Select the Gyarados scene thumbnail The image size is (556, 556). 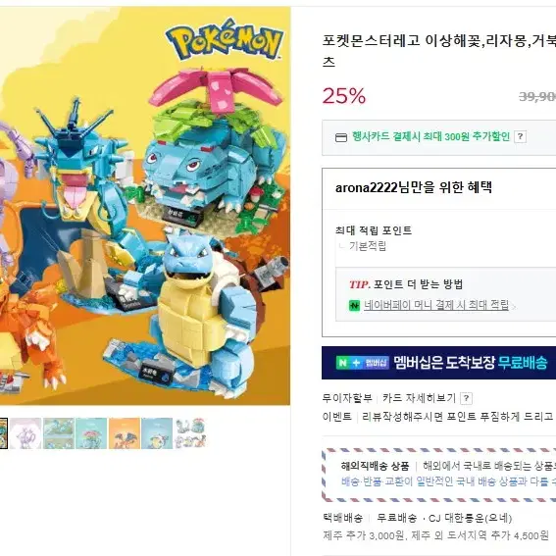coord(59,433)
